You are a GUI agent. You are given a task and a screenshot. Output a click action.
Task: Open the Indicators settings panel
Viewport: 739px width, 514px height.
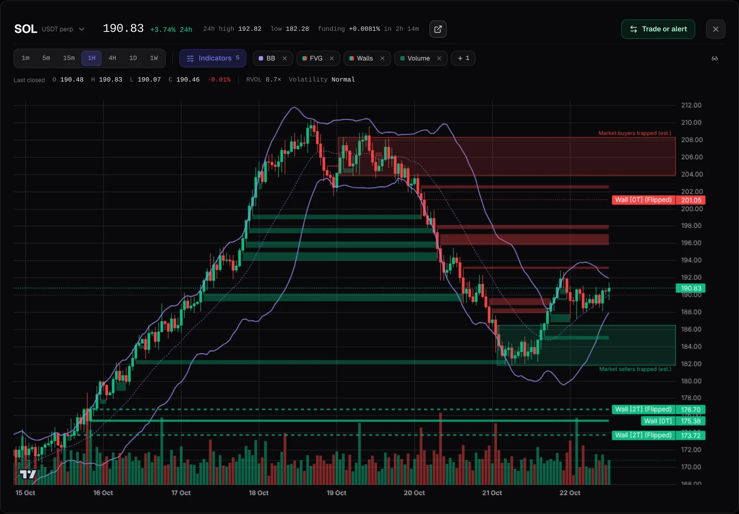coord(213,58)
